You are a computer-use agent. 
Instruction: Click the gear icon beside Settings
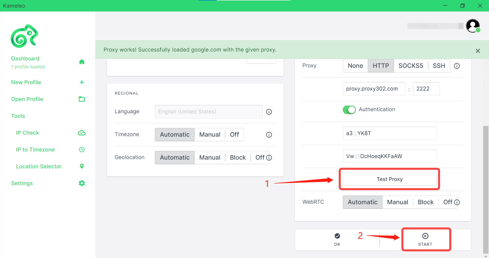click(82, 183)
